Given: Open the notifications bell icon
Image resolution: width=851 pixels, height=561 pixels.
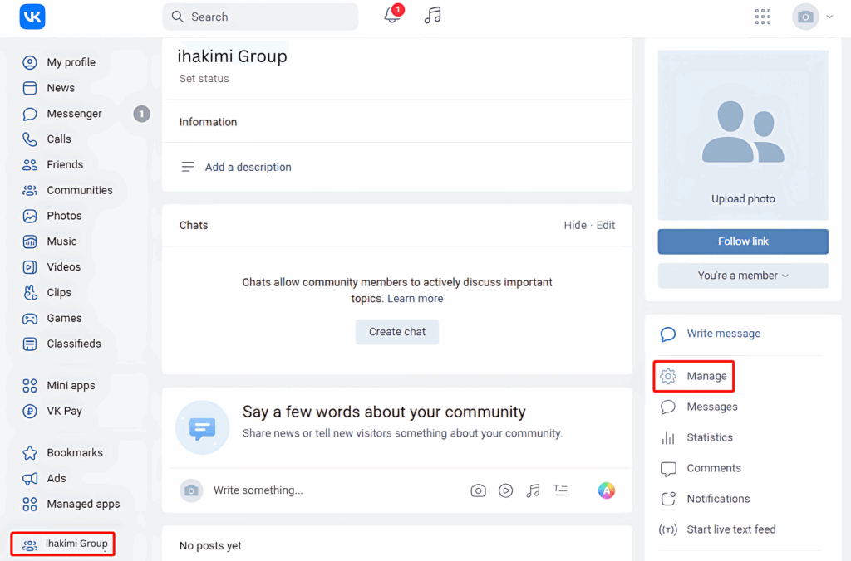Looking at the screenshot, I should point(392,16).
